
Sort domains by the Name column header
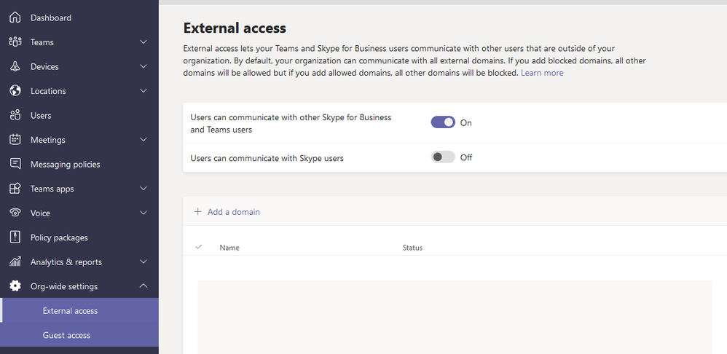click(229, 248)
